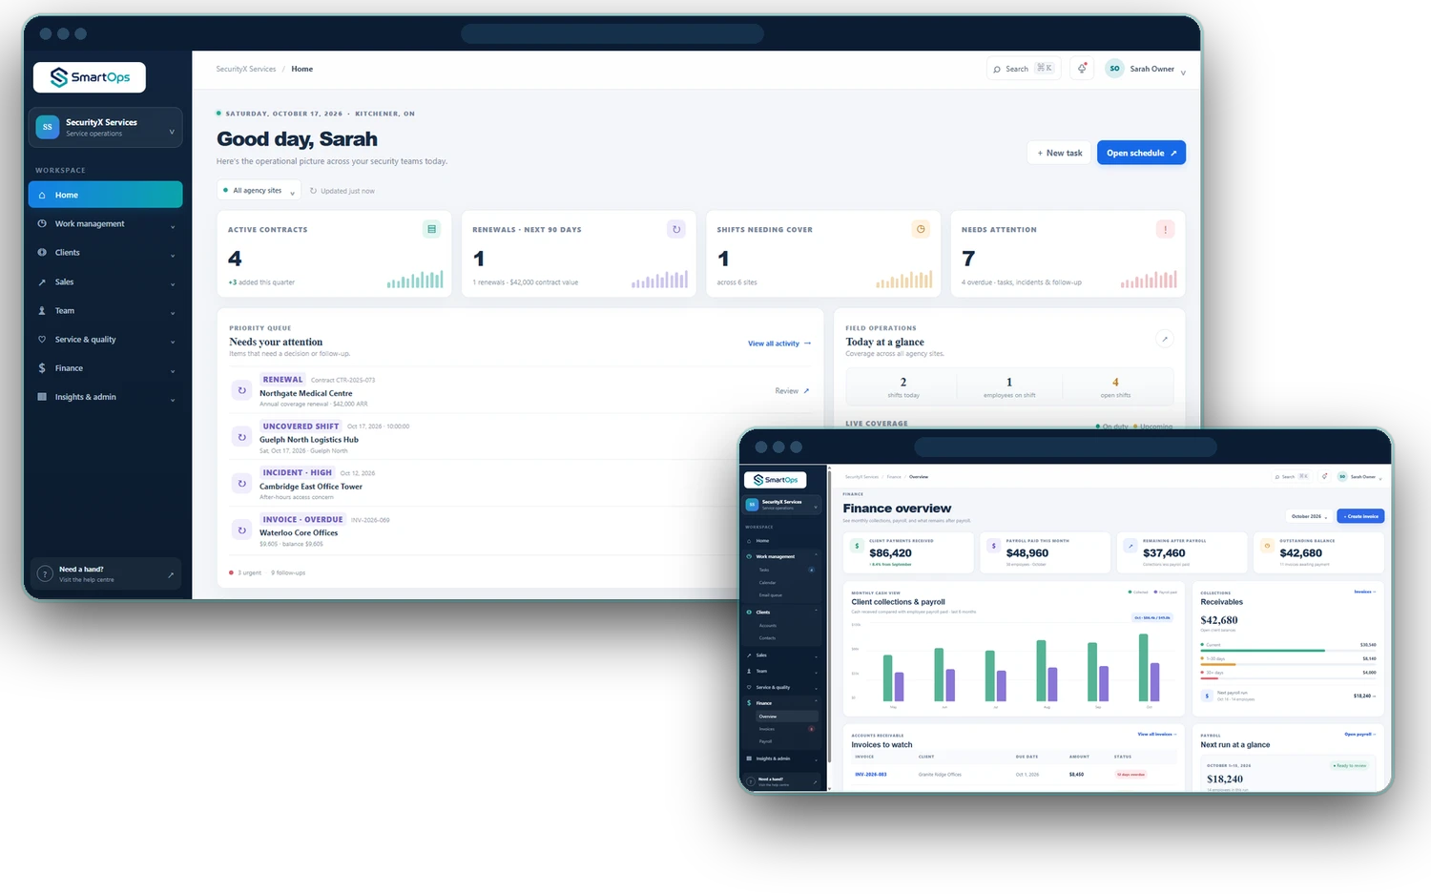Open the View all activity link
1431x894 pixels.
779,343
